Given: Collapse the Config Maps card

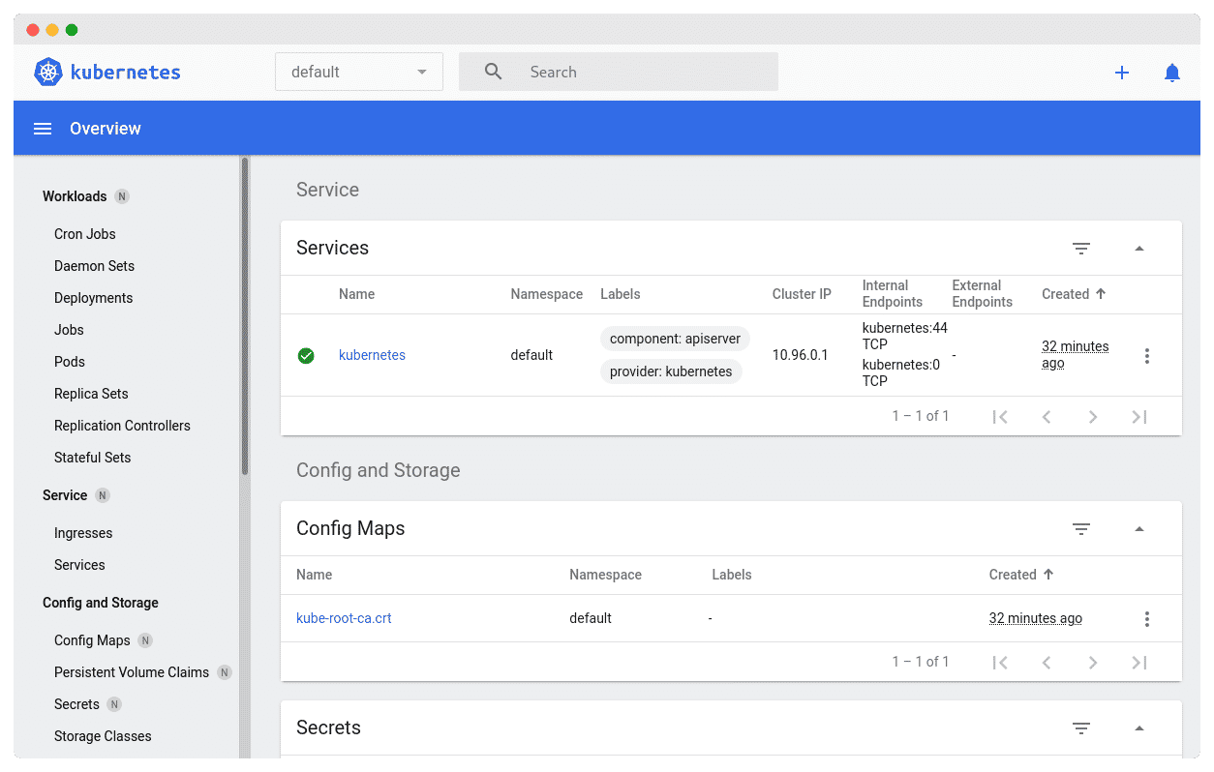Looking at the screenshot, I should (1139, 529).
